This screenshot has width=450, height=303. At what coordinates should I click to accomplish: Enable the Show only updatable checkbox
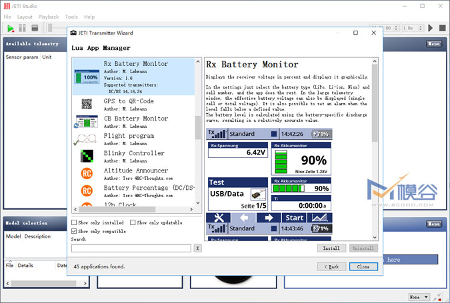pyautogui.click(x=133, y=222)
